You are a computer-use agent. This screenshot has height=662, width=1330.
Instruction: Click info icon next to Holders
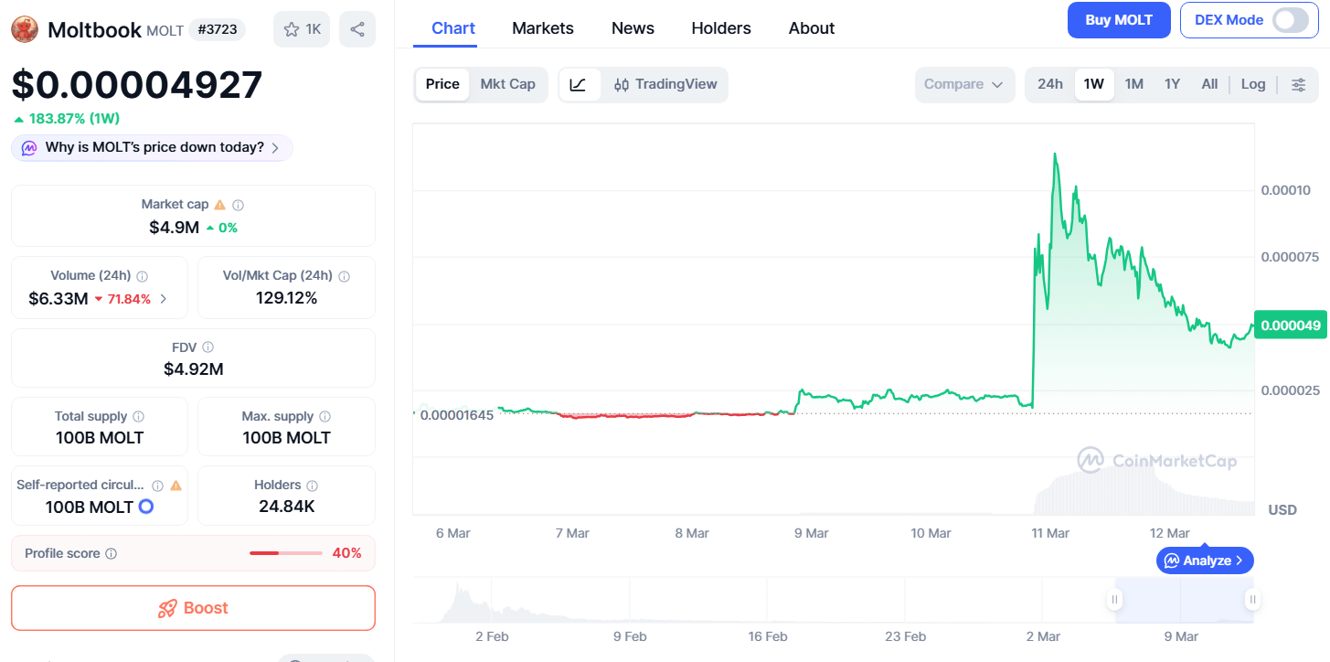click(312, 486)
